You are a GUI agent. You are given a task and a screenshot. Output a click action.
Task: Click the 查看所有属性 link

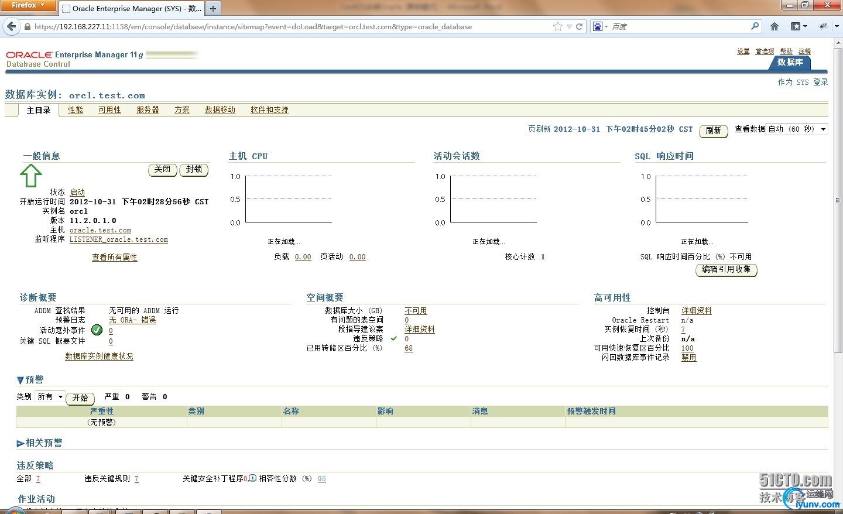tap(115, 258)
